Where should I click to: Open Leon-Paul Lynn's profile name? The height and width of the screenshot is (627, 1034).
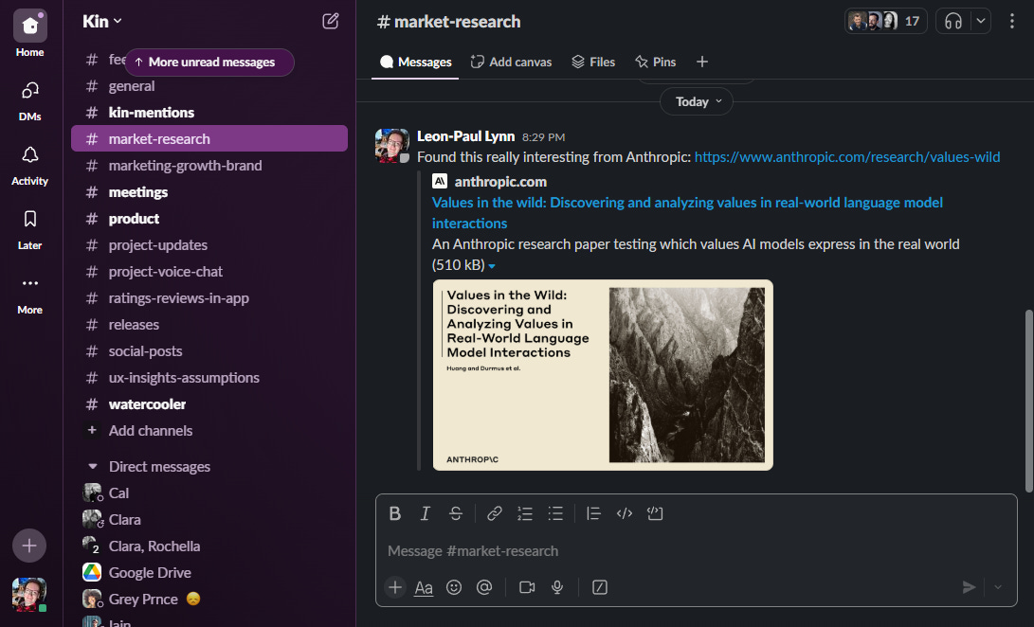[465, 136]
